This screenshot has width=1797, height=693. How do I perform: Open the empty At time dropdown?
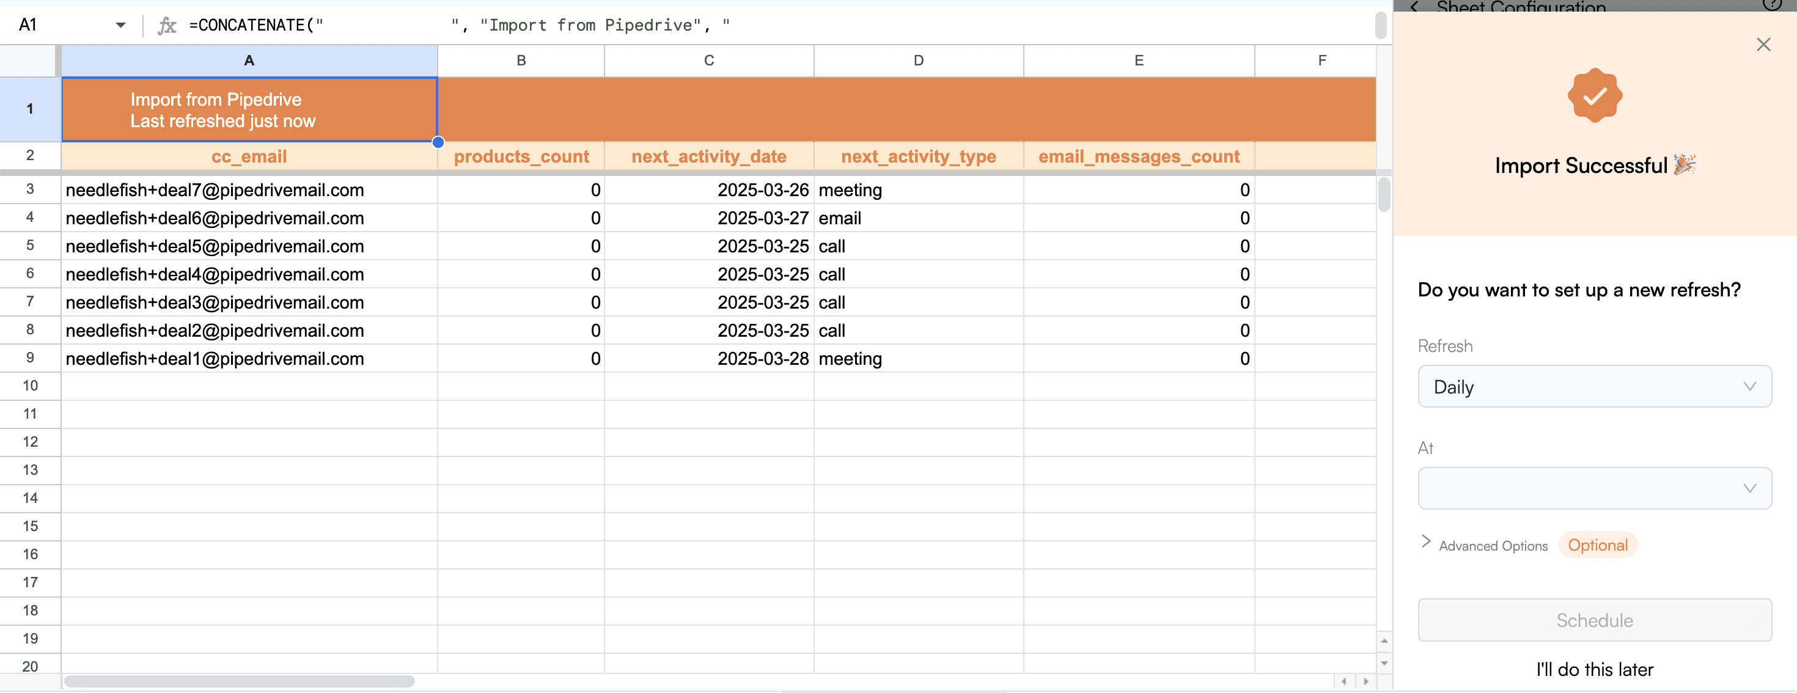[1594, 488]
